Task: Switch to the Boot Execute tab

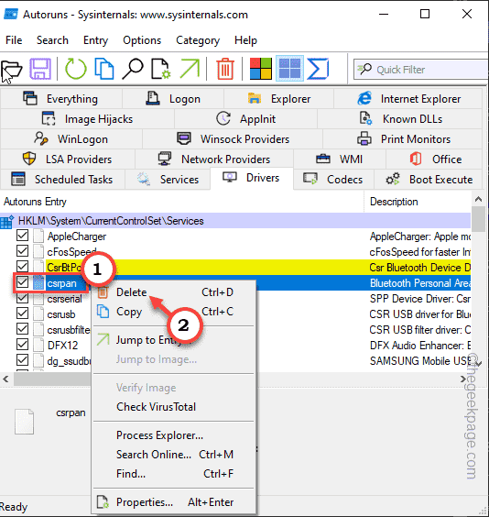Action: point(428,180)
